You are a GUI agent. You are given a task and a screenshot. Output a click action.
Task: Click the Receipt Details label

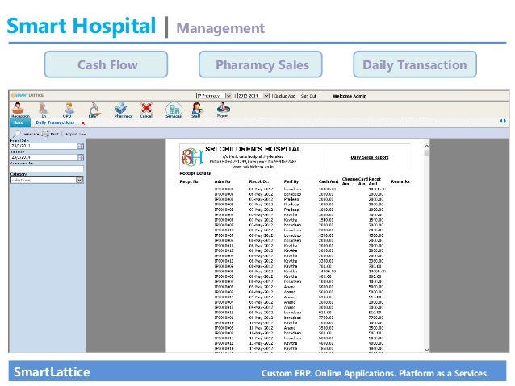pos(195,173)
